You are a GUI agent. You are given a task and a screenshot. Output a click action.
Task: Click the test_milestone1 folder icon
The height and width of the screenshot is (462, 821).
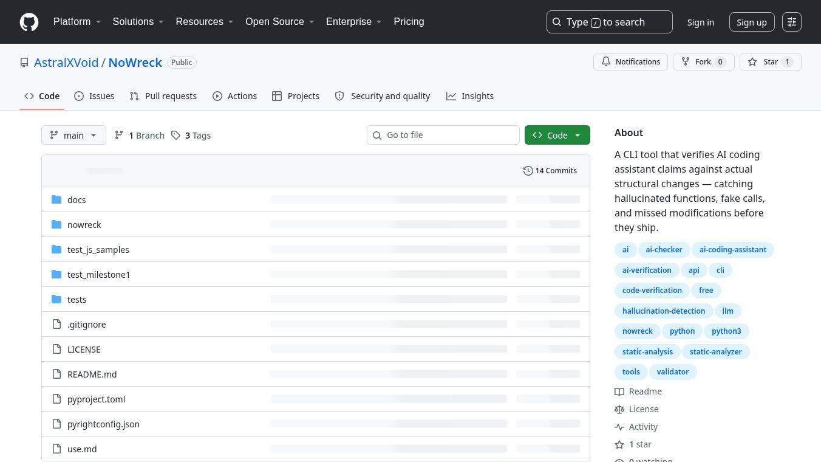pos(57,274)
